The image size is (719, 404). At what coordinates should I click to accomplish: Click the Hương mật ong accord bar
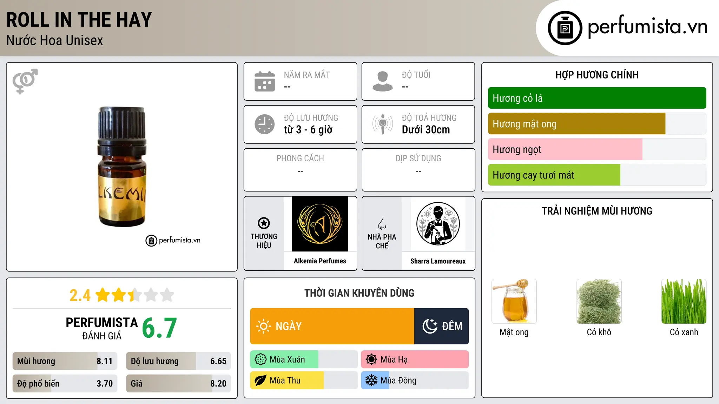pyautogui.click(x=597, y=124)
